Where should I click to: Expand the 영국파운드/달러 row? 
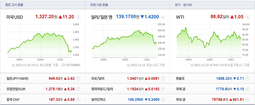(x=163, y=89)
